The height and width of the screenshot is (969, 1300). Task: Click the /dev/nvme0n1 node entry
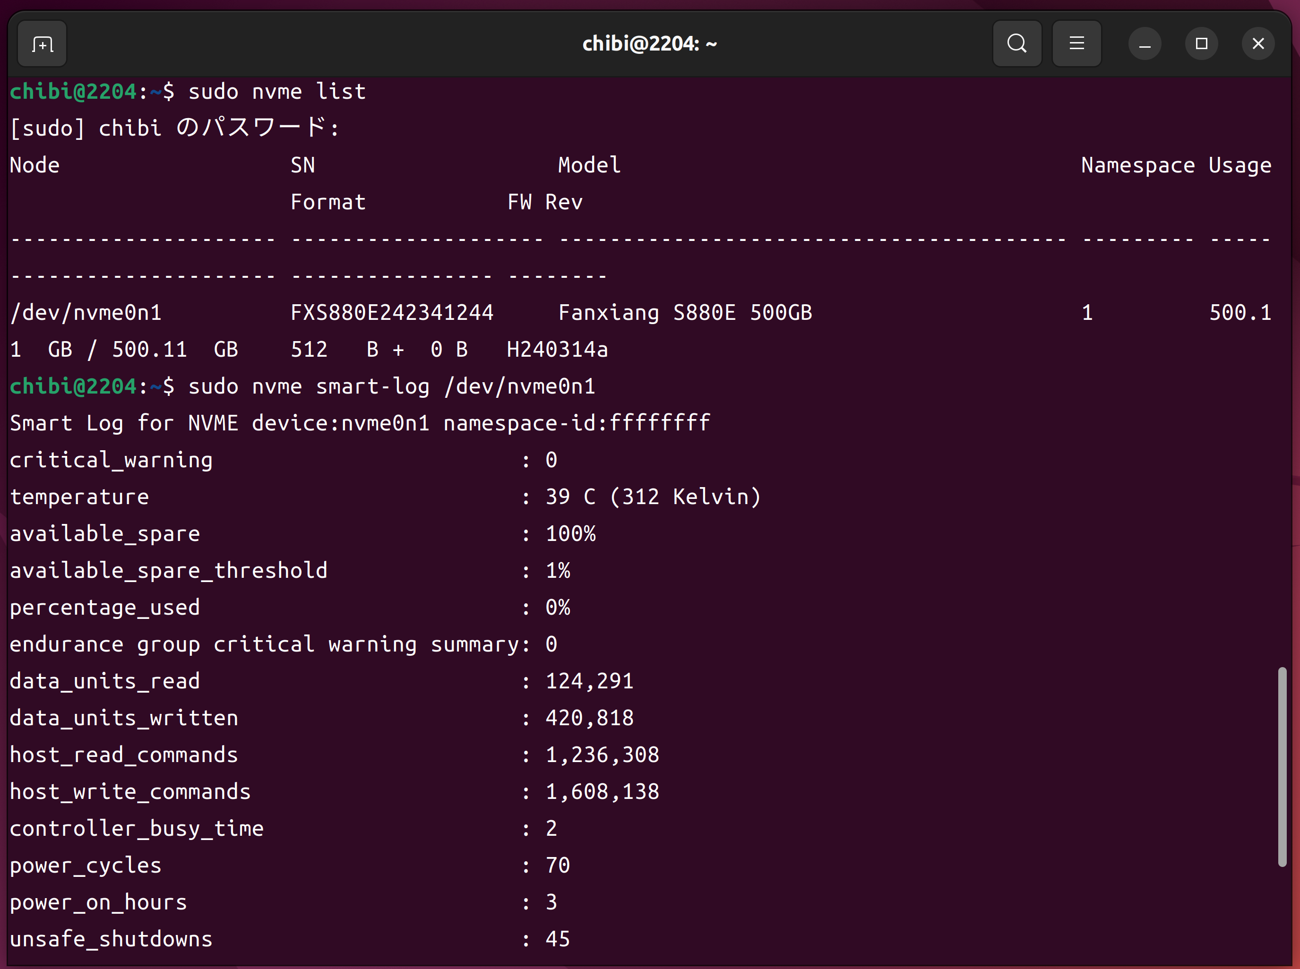[x=86, y=313]
